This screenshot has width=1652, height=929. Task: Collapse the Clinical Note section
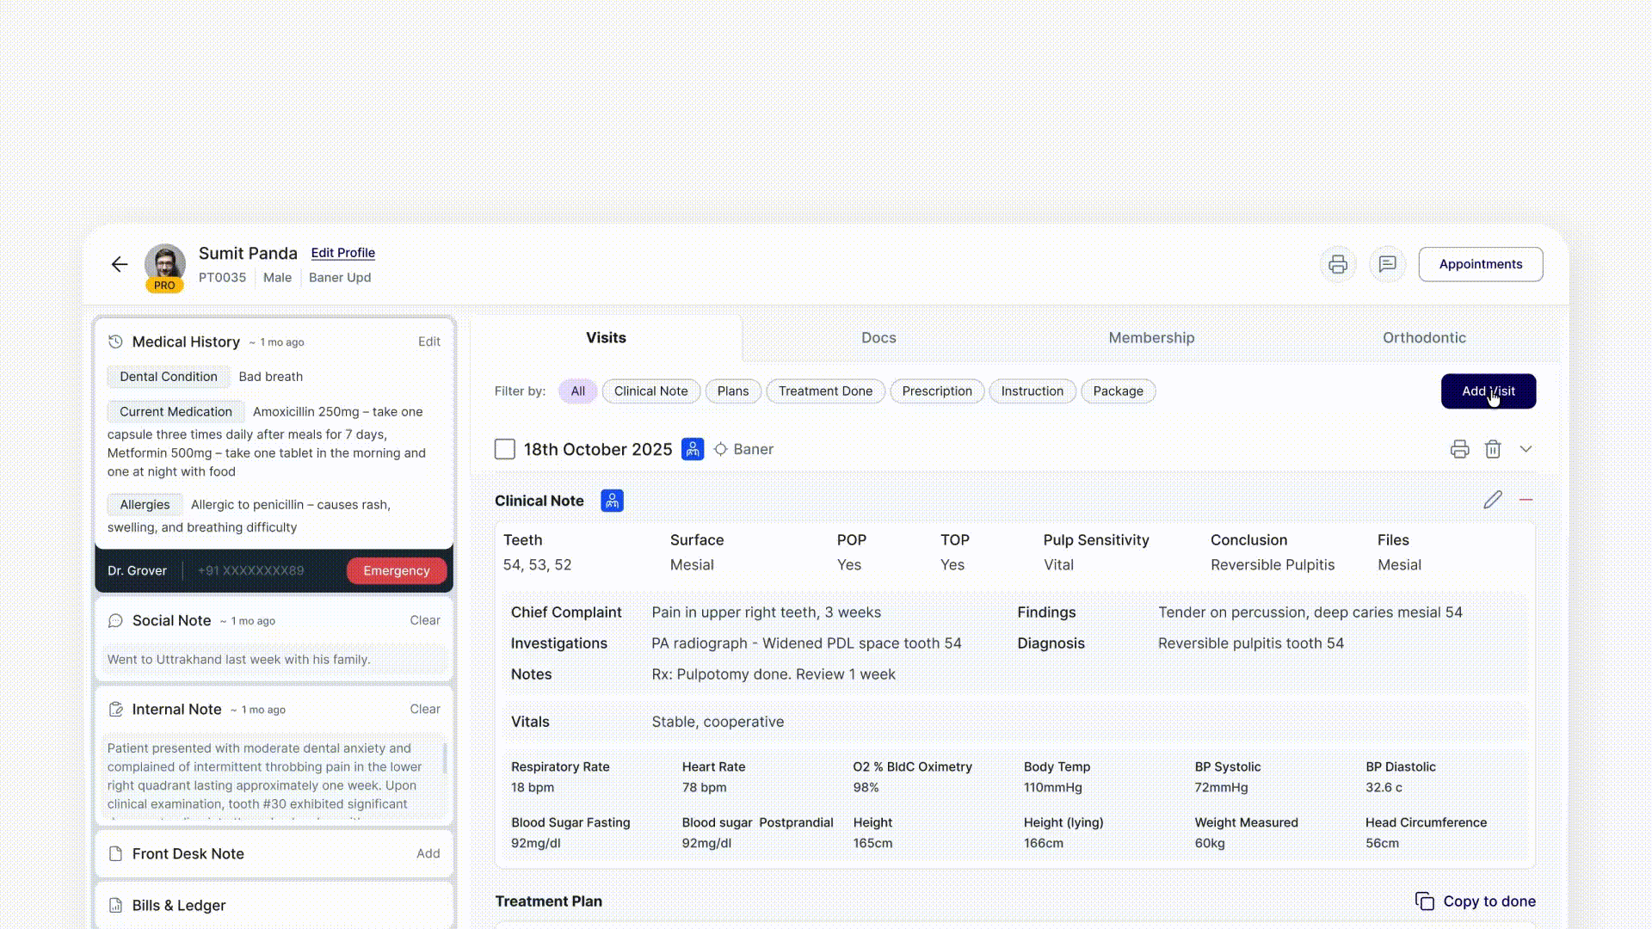[x=1527, y=499]
